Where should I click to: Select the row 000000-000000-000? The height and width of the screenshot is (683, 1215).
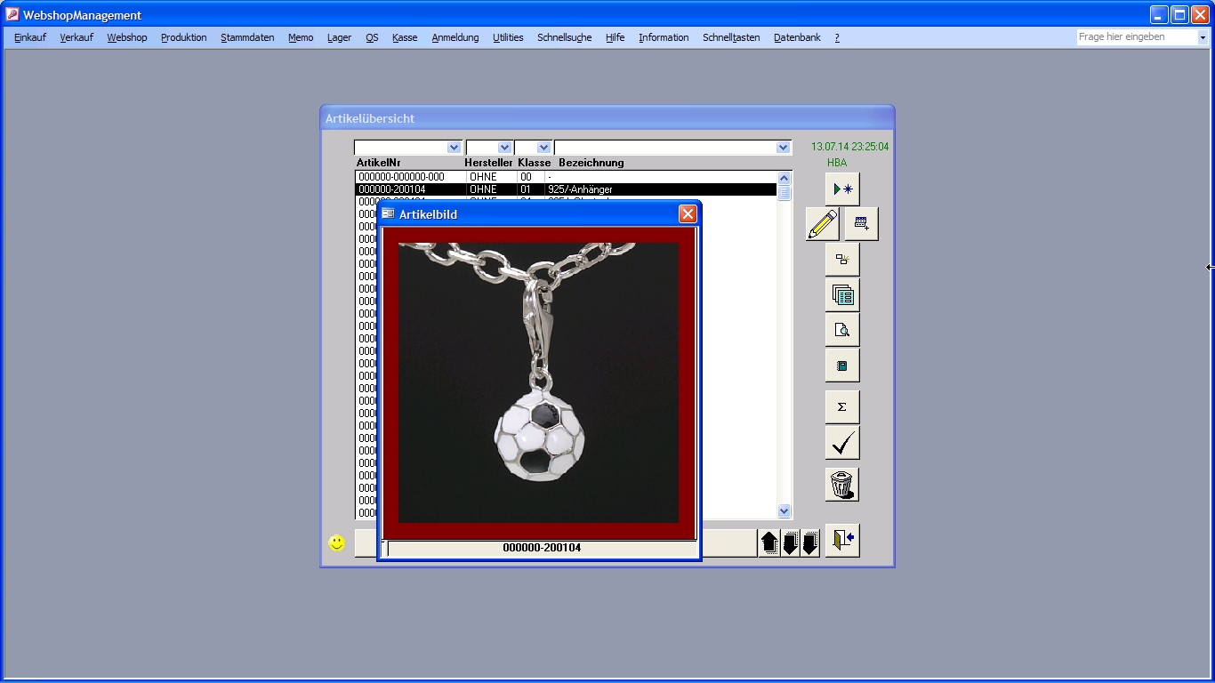(566, 177)
